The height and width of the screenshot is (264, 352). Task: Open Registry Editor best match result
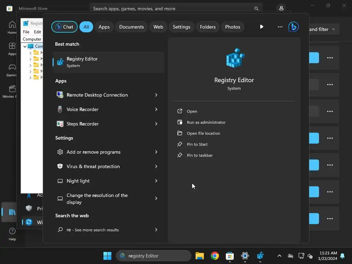click(x=108, y=62)
